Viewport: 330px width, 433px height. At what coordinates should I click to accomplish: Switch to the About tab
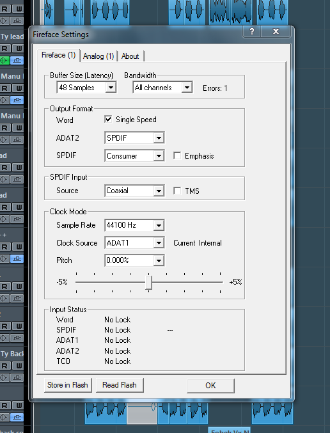130,56
